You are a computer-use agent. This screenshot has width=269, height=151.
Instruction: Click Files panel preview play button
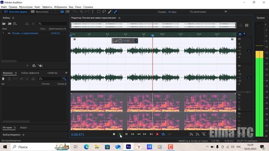point(28,65)
